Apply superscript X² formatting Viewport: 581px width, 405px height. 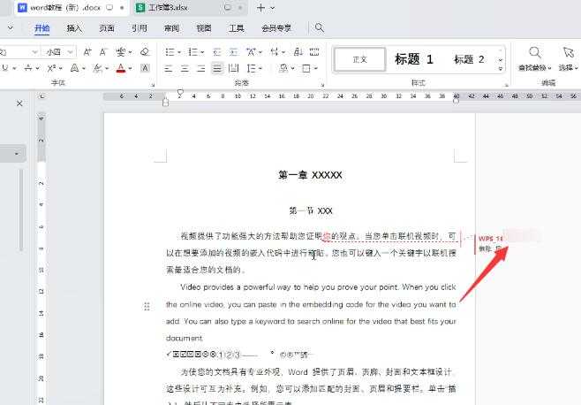coord(52,68)
